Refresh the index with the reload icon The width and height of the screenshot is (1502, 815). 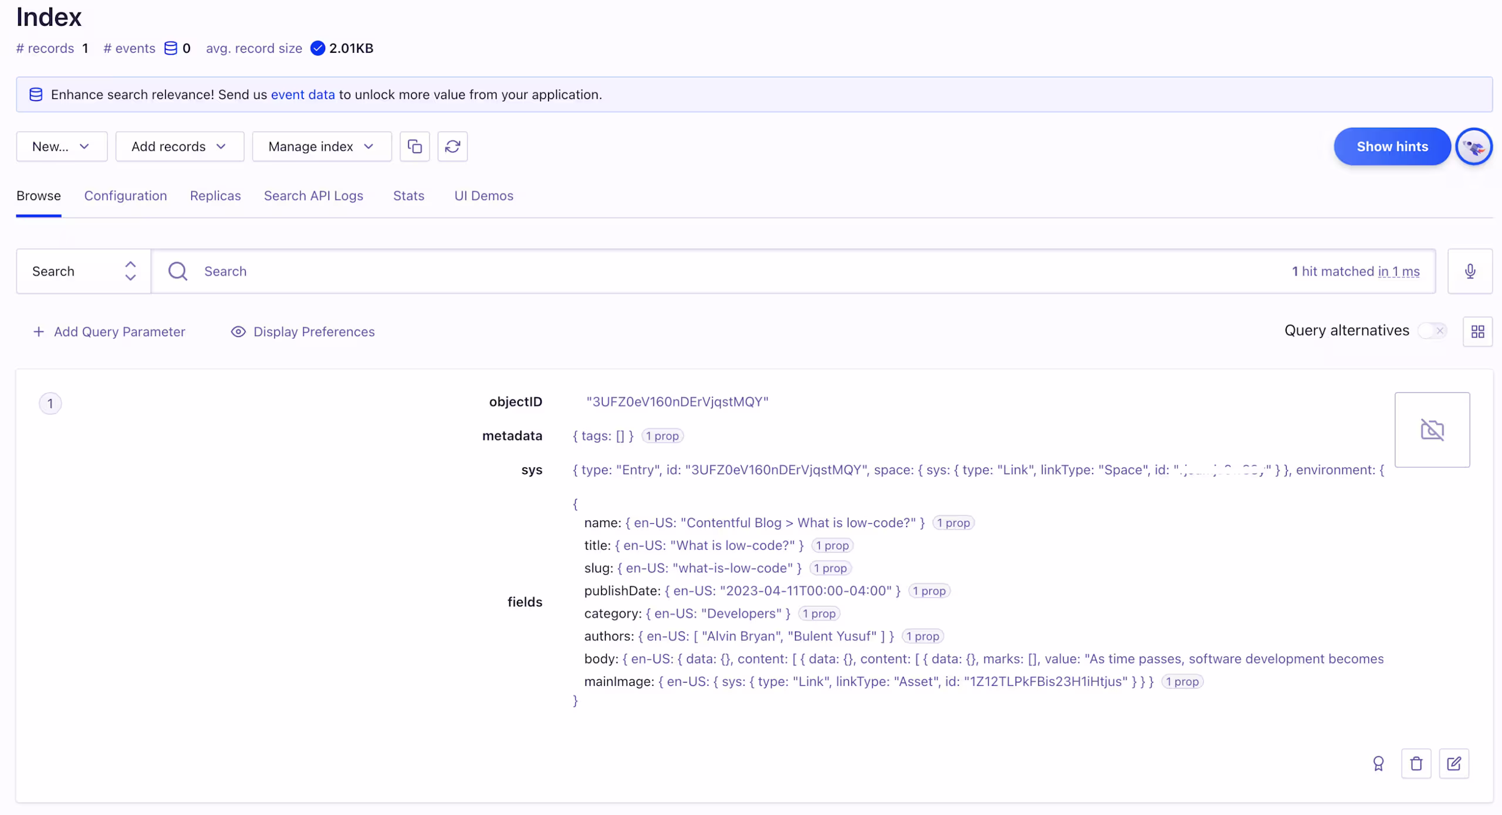point(452,147)
